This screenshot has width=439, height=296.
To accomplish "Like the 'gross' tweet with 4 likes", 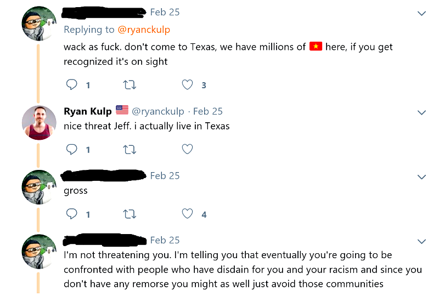I will pyautogui.click(x=188, y=214).
